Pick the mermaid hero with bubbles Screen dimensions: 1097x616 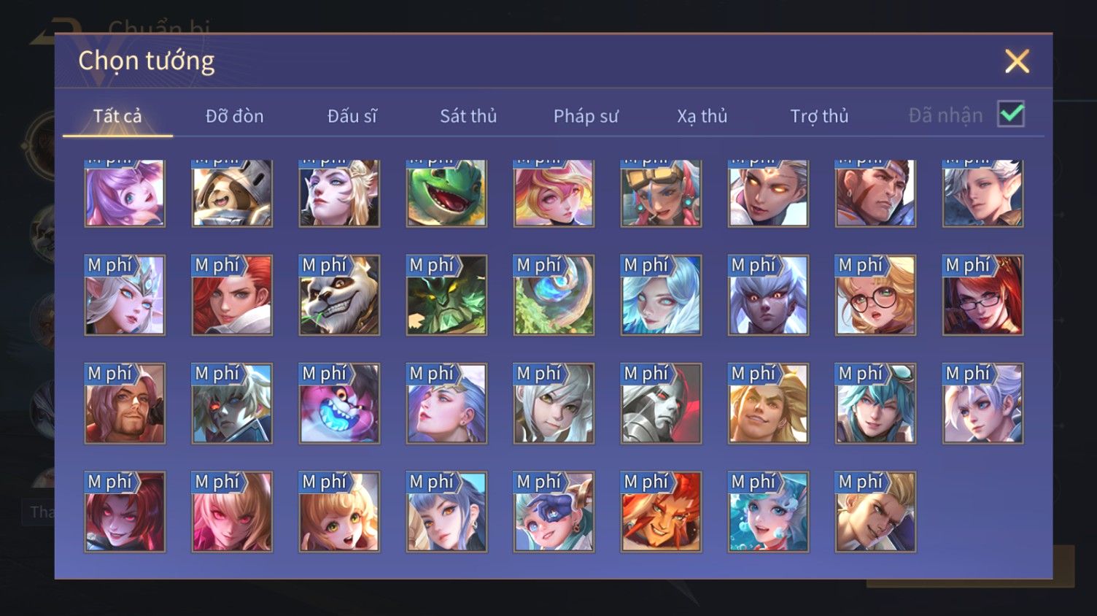(x=768, y=511)
